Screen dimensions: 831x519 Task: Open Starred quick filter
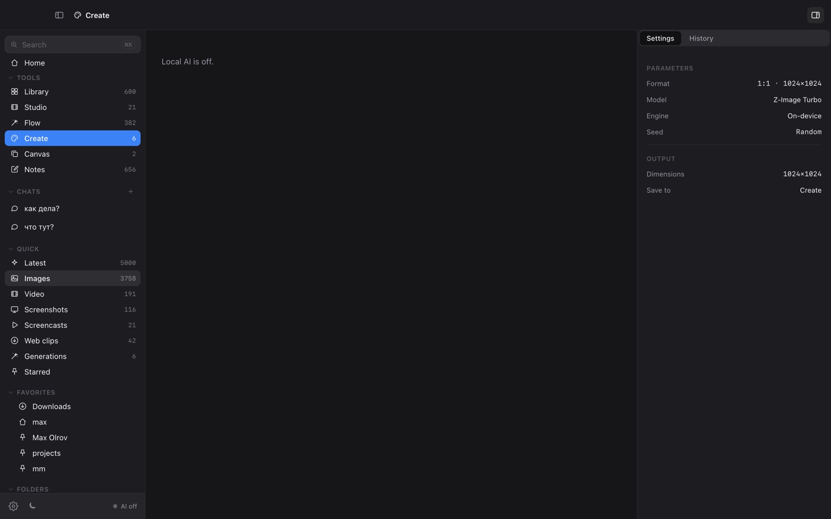73,372
